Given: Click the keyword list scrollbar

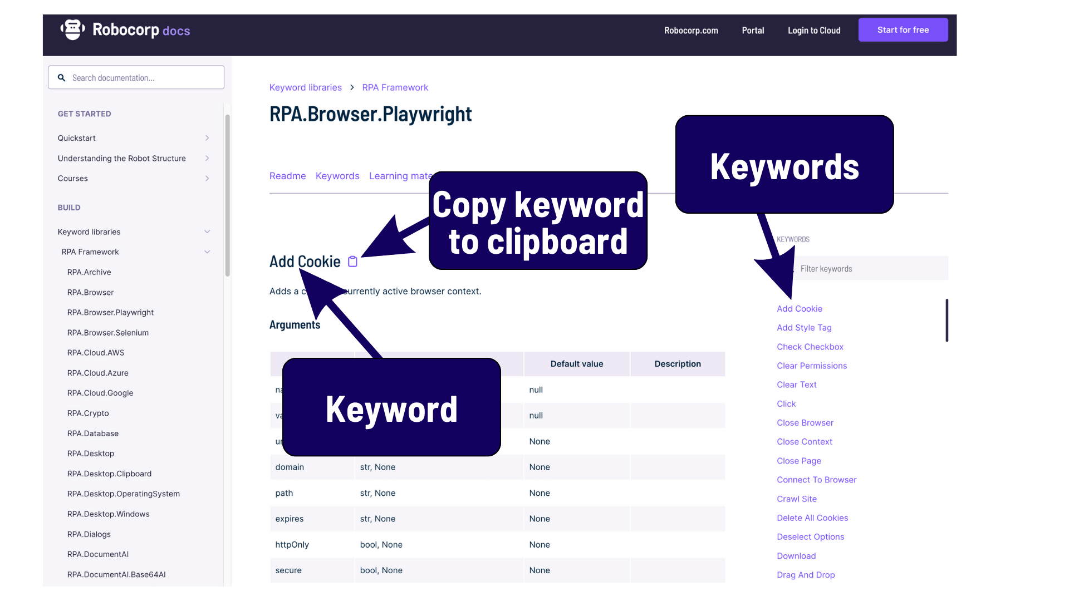Looking at the screenshot, I should pyautogui.click(x=947, y=321).
